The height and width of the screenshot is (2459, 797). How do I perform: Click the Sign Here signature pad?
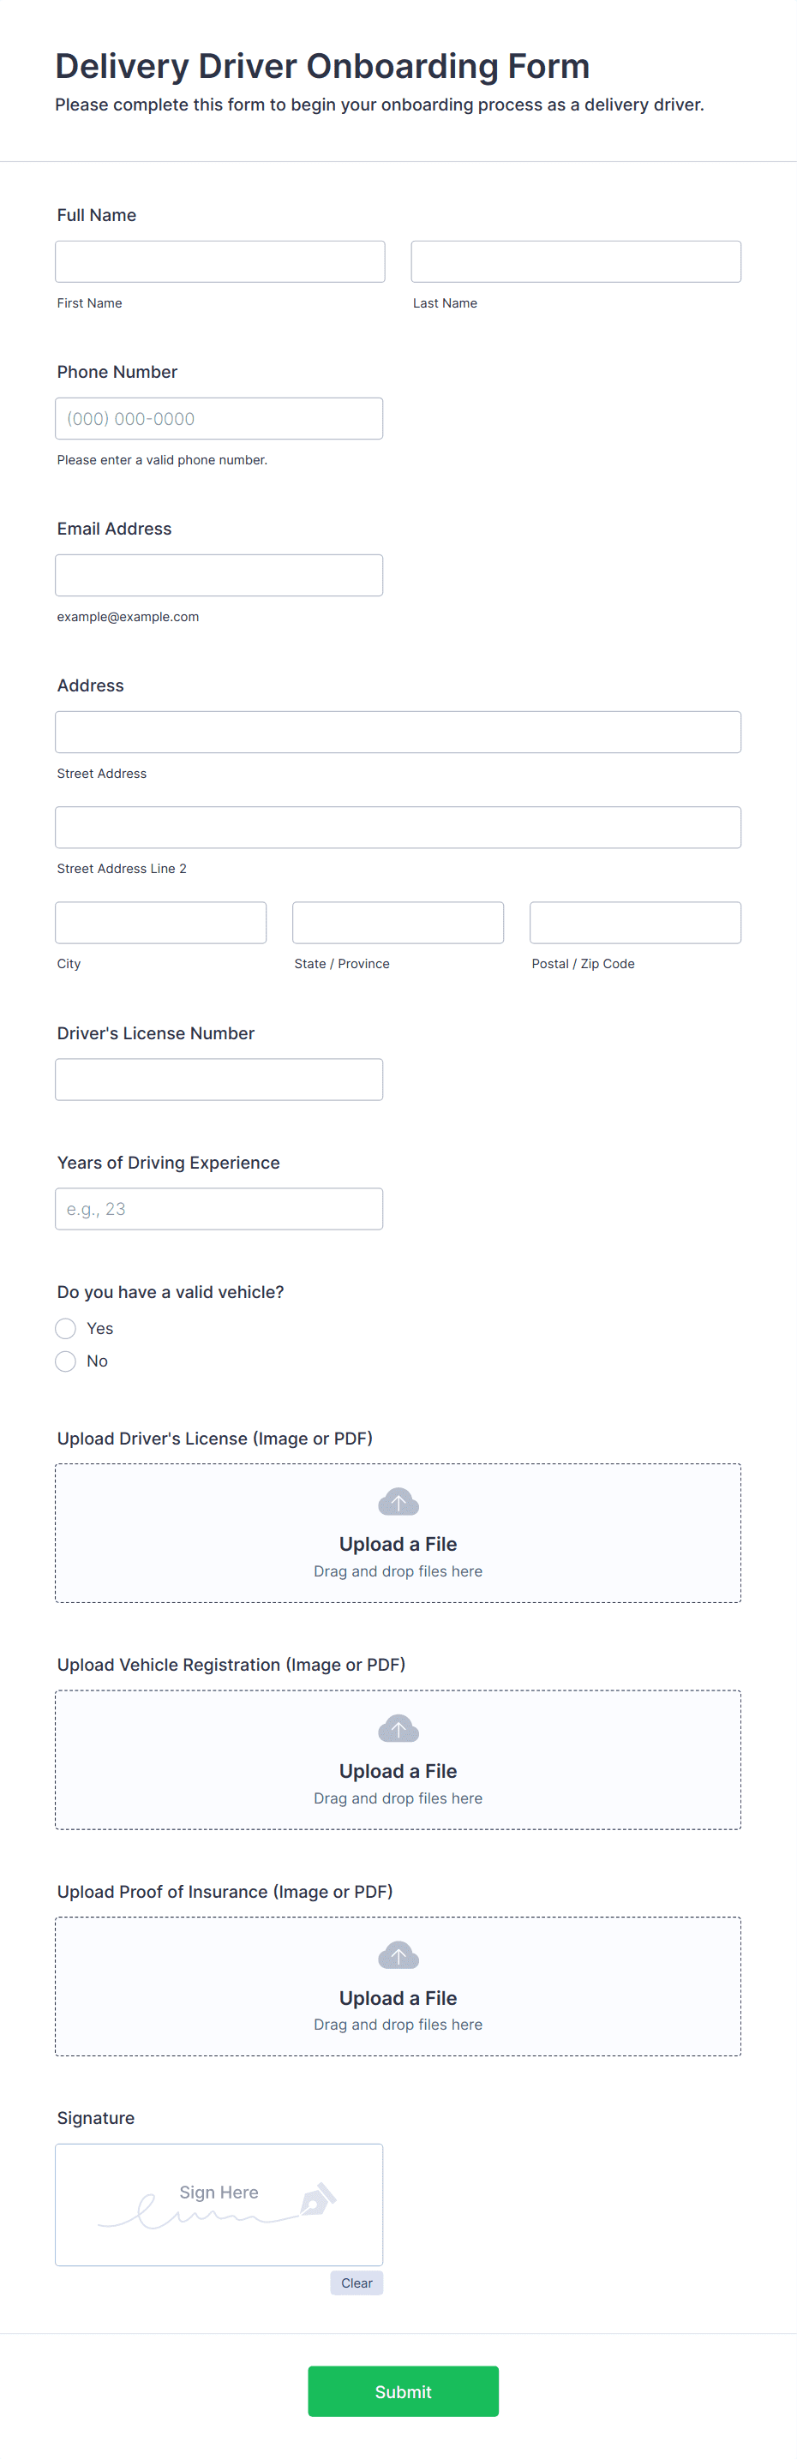click(219, 2205)
